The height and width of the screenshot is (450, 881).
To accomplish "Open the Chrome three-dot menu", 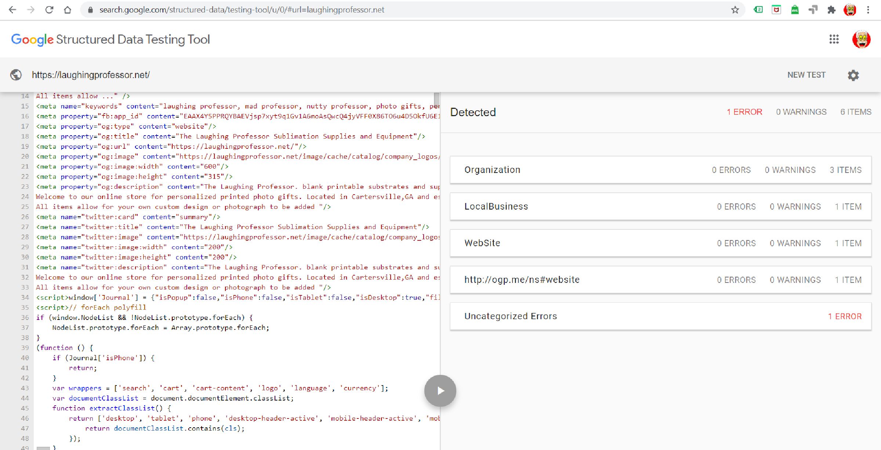I will tap(868, 10).
